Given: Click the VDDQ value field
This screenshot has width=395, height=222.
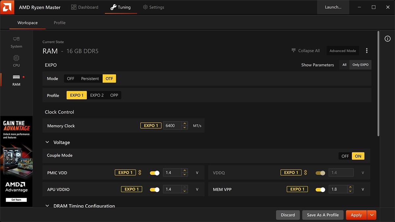Looking at the screenshot, I should click(341, 173).
